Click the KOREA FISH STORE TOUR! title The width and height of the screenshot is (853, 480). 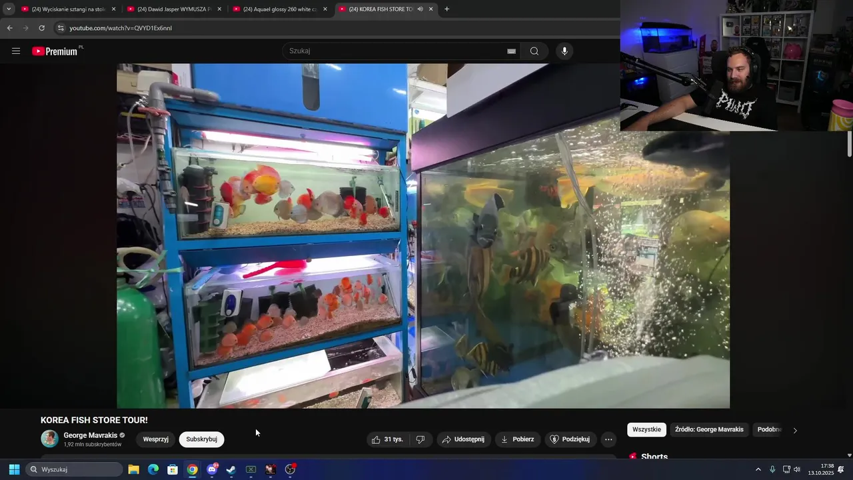(94, 420)
